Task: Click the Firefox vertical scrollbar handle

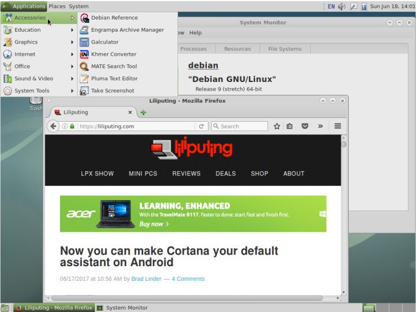Action: [344, 144]
